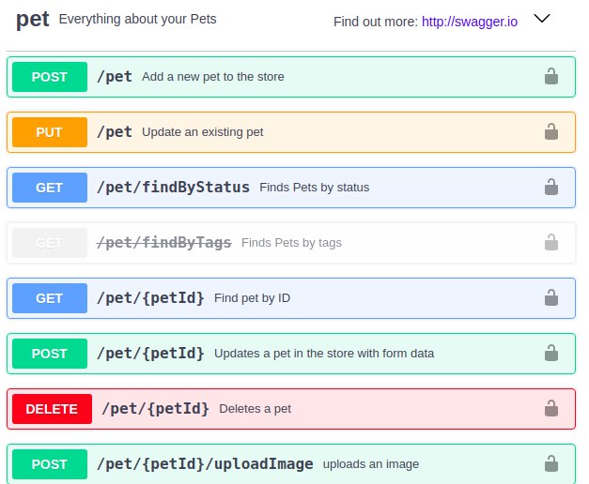Screen dimensions: 589x484
Task: Click lock icon on 'Updates a pet' row
Action: click(x=551, y=353)
